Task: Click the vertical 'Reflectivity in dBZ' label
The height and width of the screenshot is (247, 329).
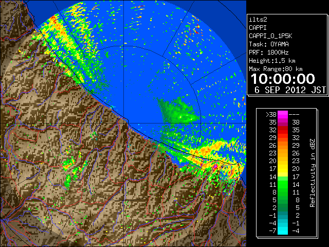Action: pos(313,173)
